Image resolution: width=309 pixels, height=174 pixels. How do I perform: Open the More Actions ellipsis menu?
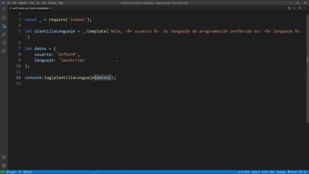305,8
